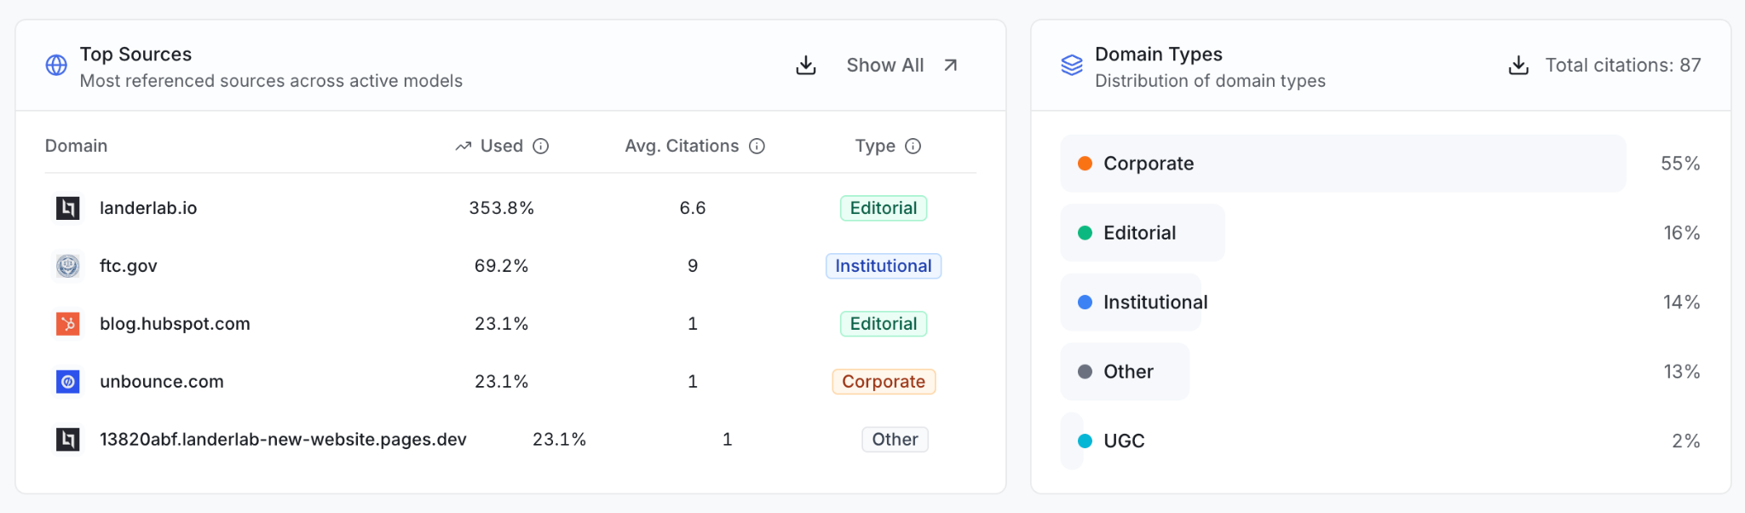Click the Other type badge
The width and height of the screenshot is (1745, 513).
click(895, 440)
